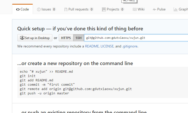This screenshot has width=188, height=113.
Task: Select the SSH protocol option
Action: point(79,38)
